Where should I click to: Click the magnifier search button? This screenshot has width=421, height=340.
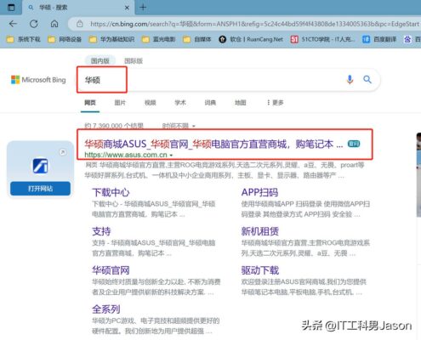click(x=367, y=80)
